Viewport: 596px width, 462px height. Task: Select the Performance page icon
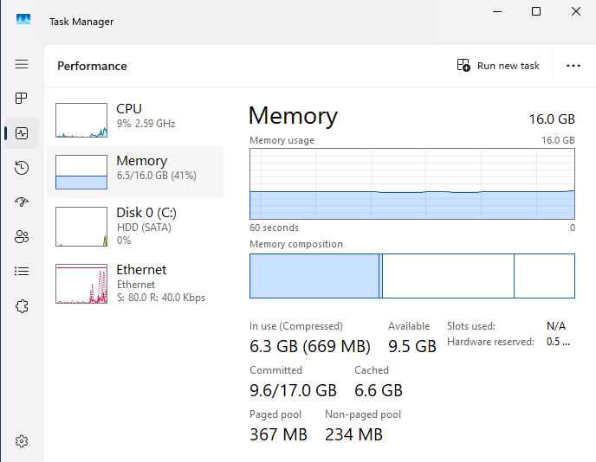[x=22, y=133]
